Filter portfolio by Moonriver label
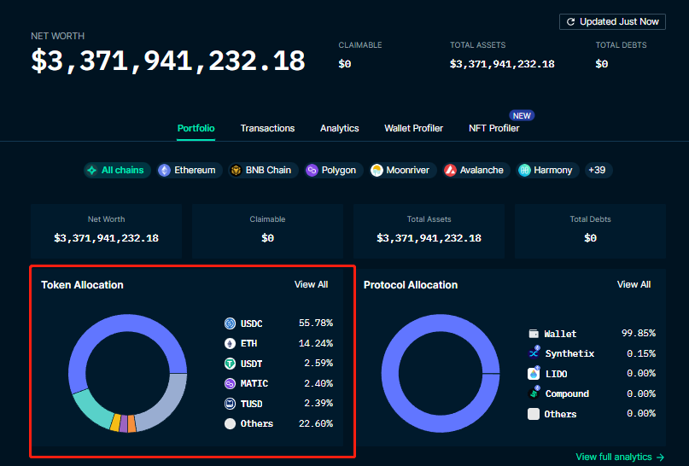 click(407, 171)
